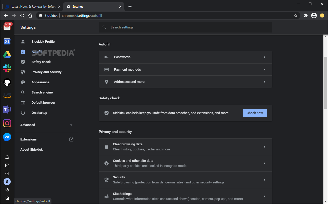Open Payment methods settings

185,69
